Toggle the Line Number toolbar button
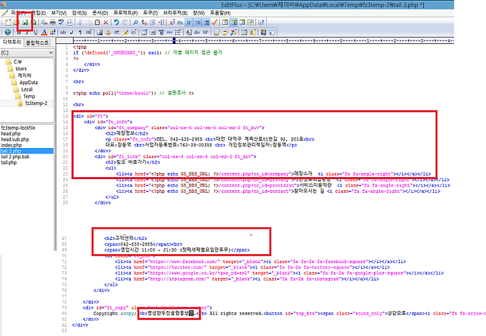486x336 pixels. 206,22
